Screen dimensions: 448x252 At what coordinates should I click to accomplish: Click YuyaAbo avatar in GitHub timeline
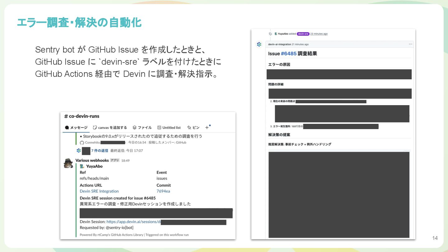[x=276, y=34]
